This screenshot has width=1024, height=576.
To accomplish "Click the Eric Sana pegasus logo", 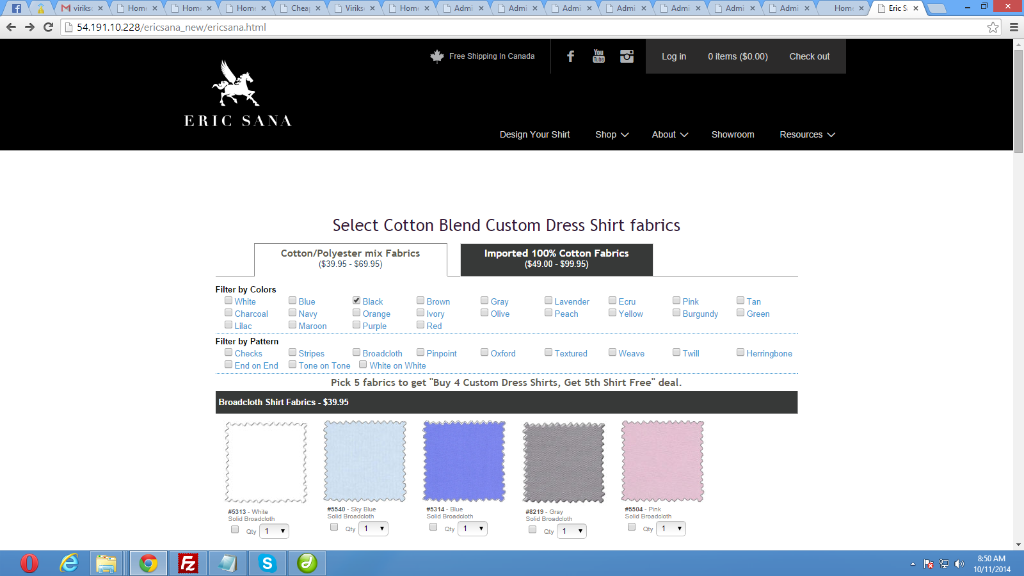I will point(237,93).
